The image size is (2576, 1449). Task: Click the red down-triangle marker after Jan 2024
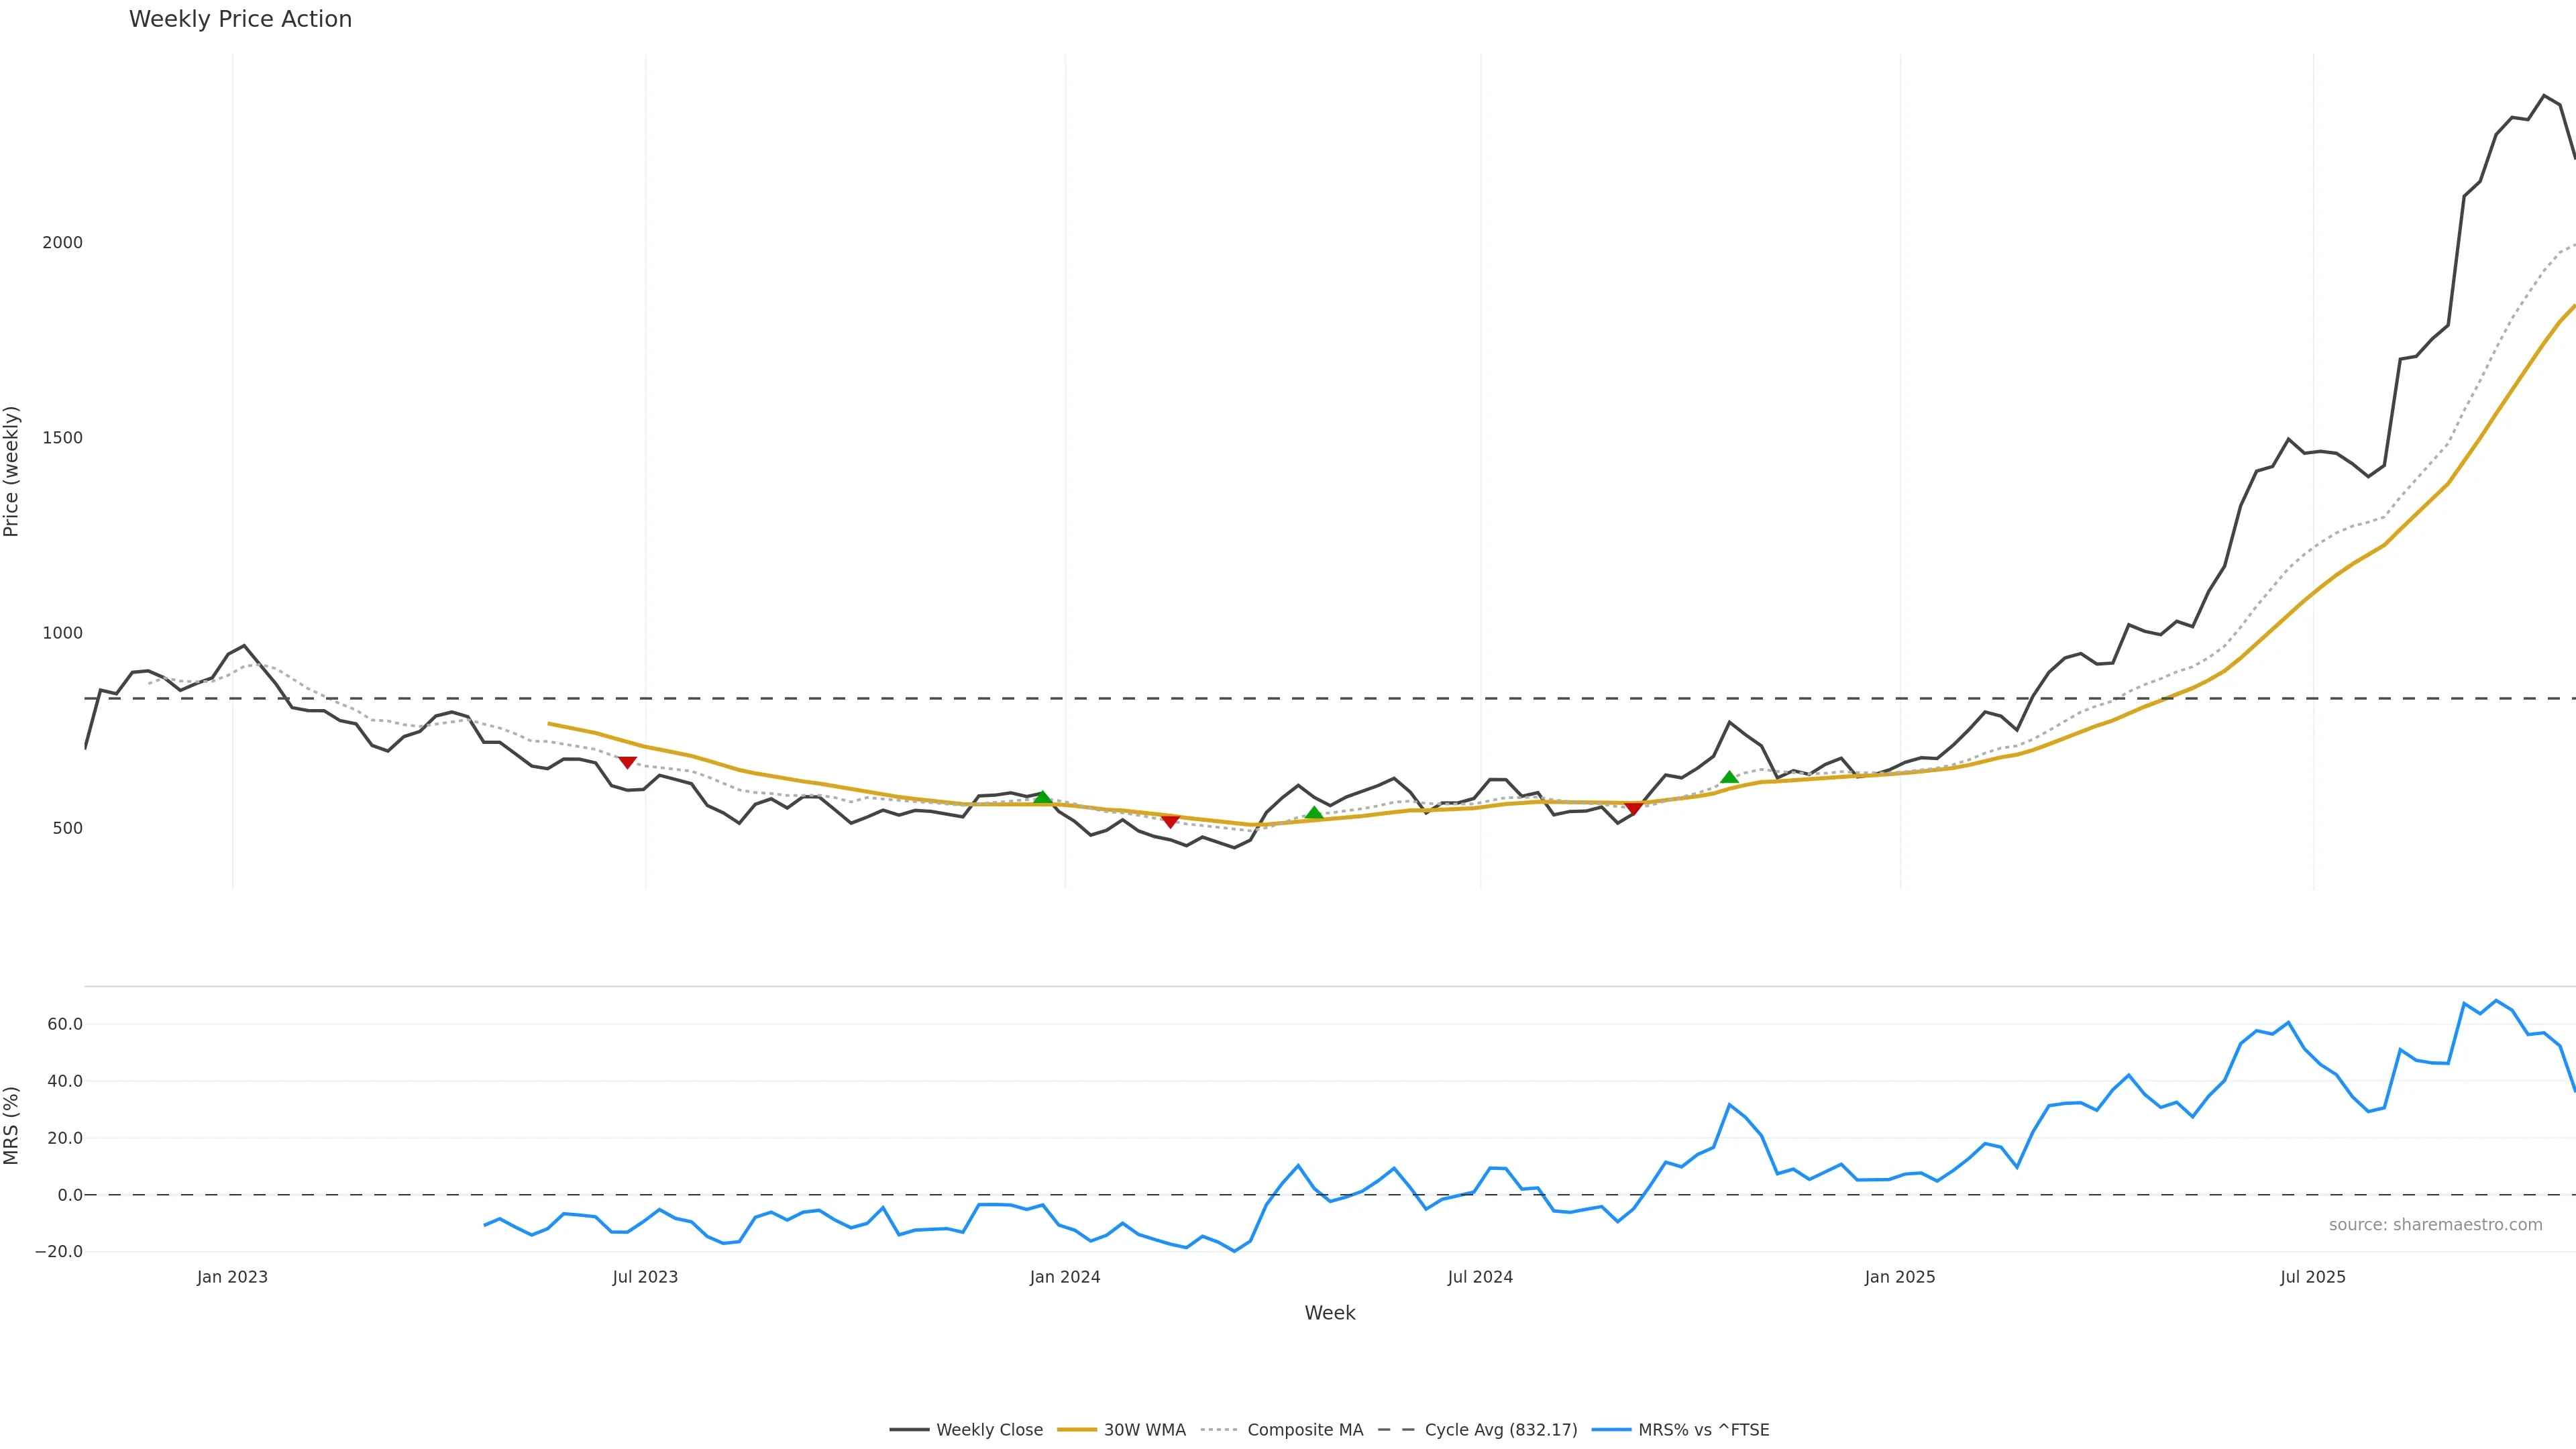pyautogui.click(x=1170, y=821)
